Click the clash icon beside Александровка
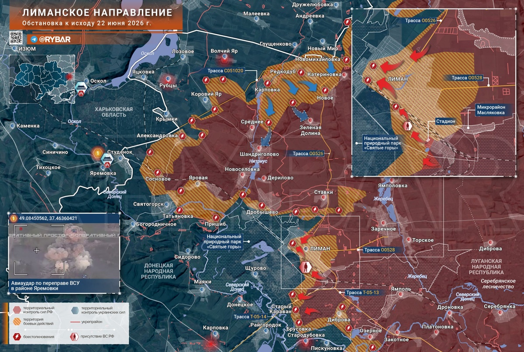This screenshot has width=524, height=352. click(x=183, y=136)
